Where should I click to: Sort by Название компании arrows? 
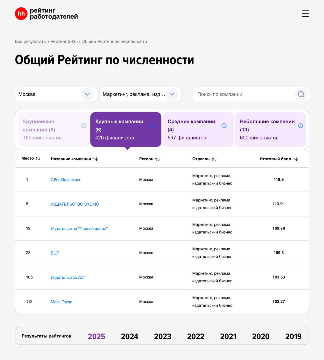pos(95,159)
